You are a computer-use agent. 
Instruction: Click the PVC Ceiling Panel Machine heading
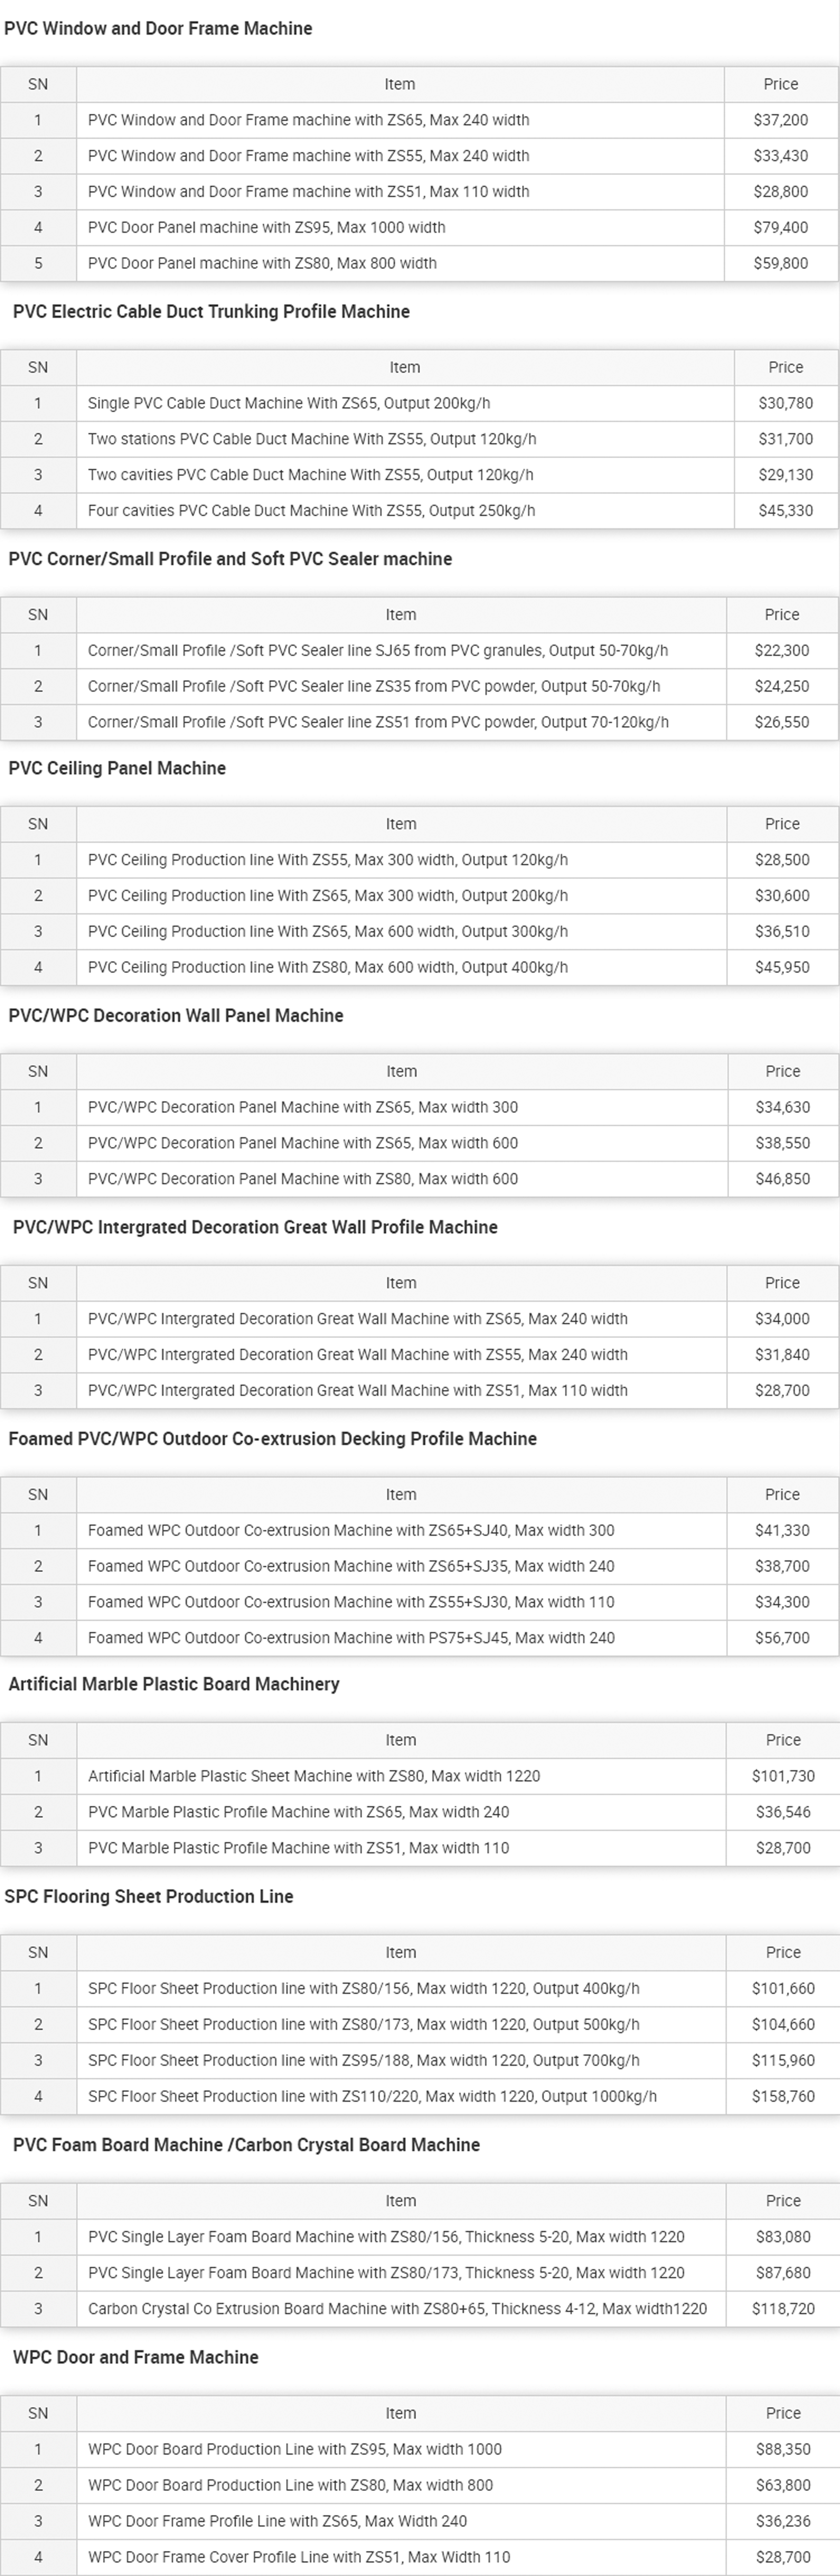tap(117, 768)
